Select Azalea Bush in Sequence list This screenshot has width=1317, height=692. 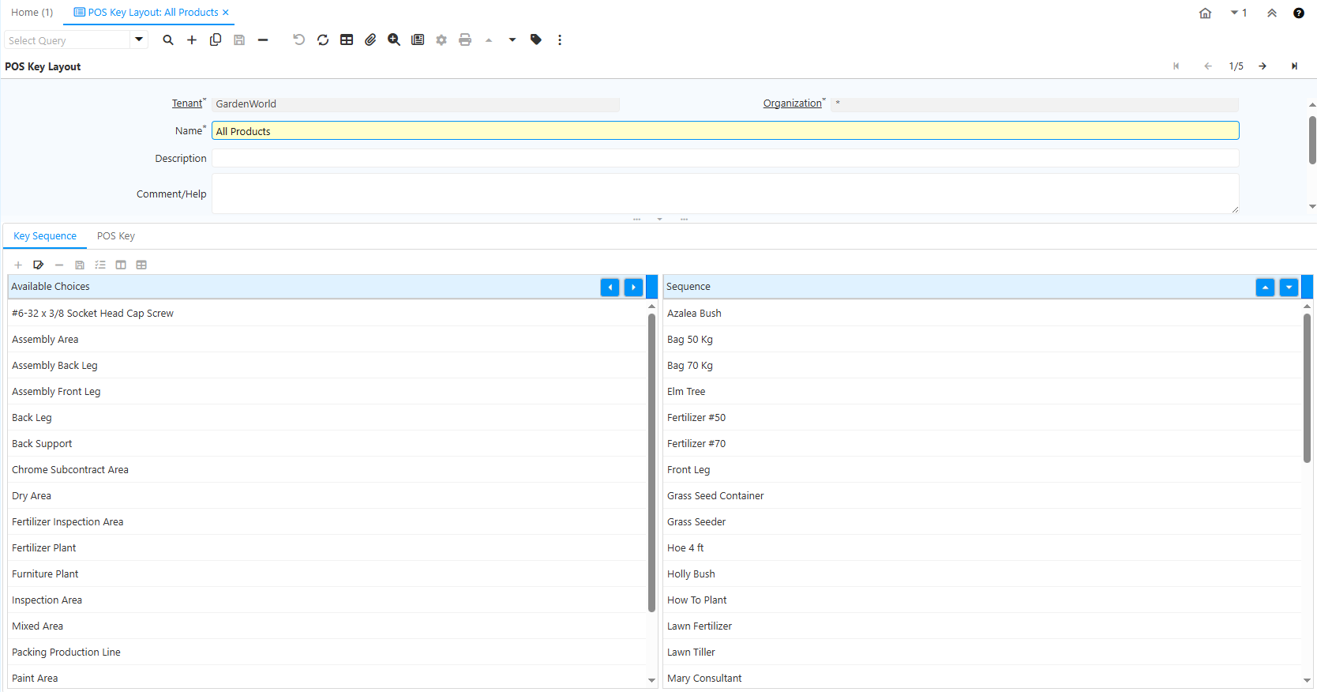coord(694,314)
